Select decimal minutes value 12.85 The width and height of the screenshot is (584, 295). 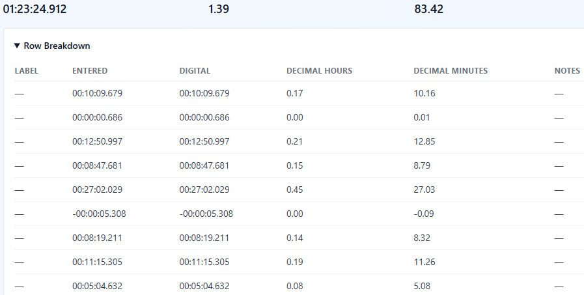[424, 141]
